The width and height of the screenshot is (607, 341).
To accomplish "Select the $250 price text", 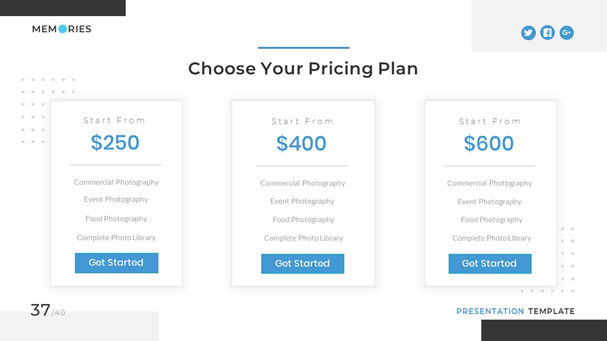I will (x=115, y=143).
